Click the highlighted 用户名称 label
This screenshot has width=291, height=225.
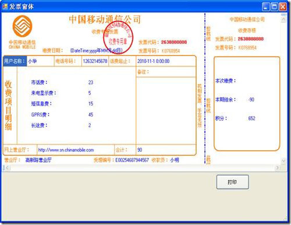click(15, 61)
